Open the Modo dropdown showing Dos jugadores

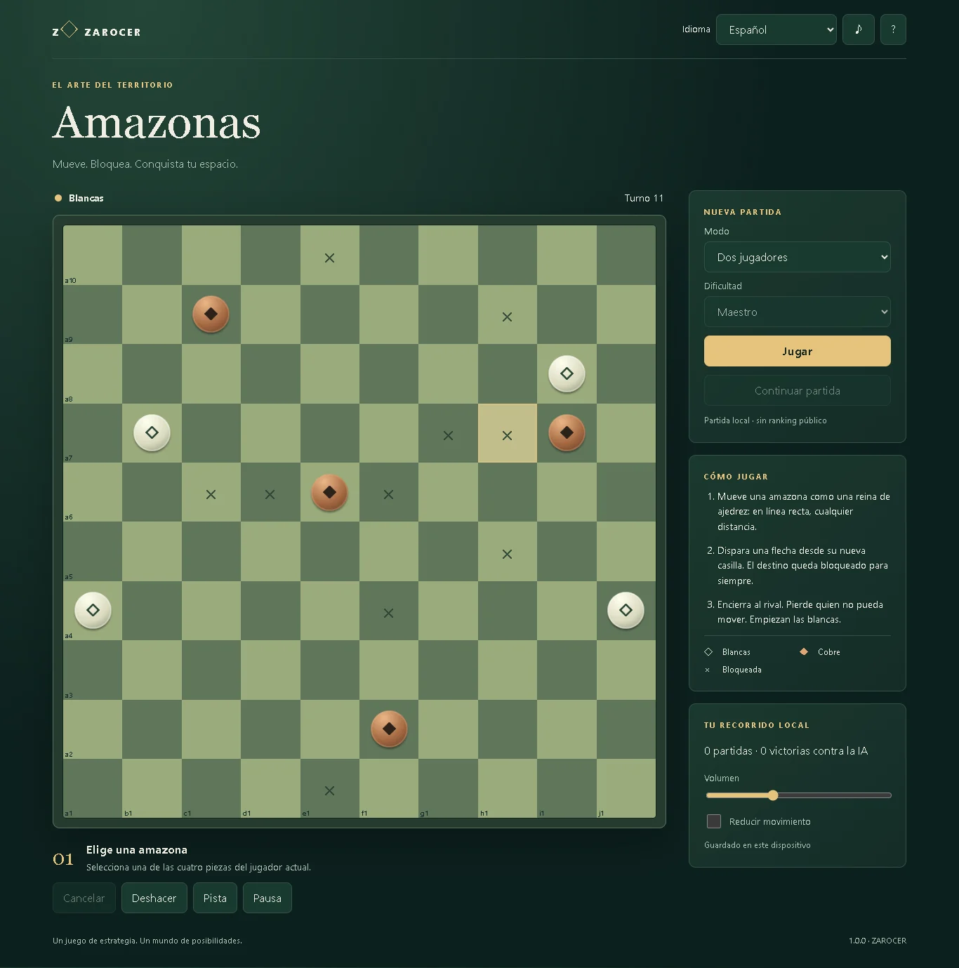[797, 257]
